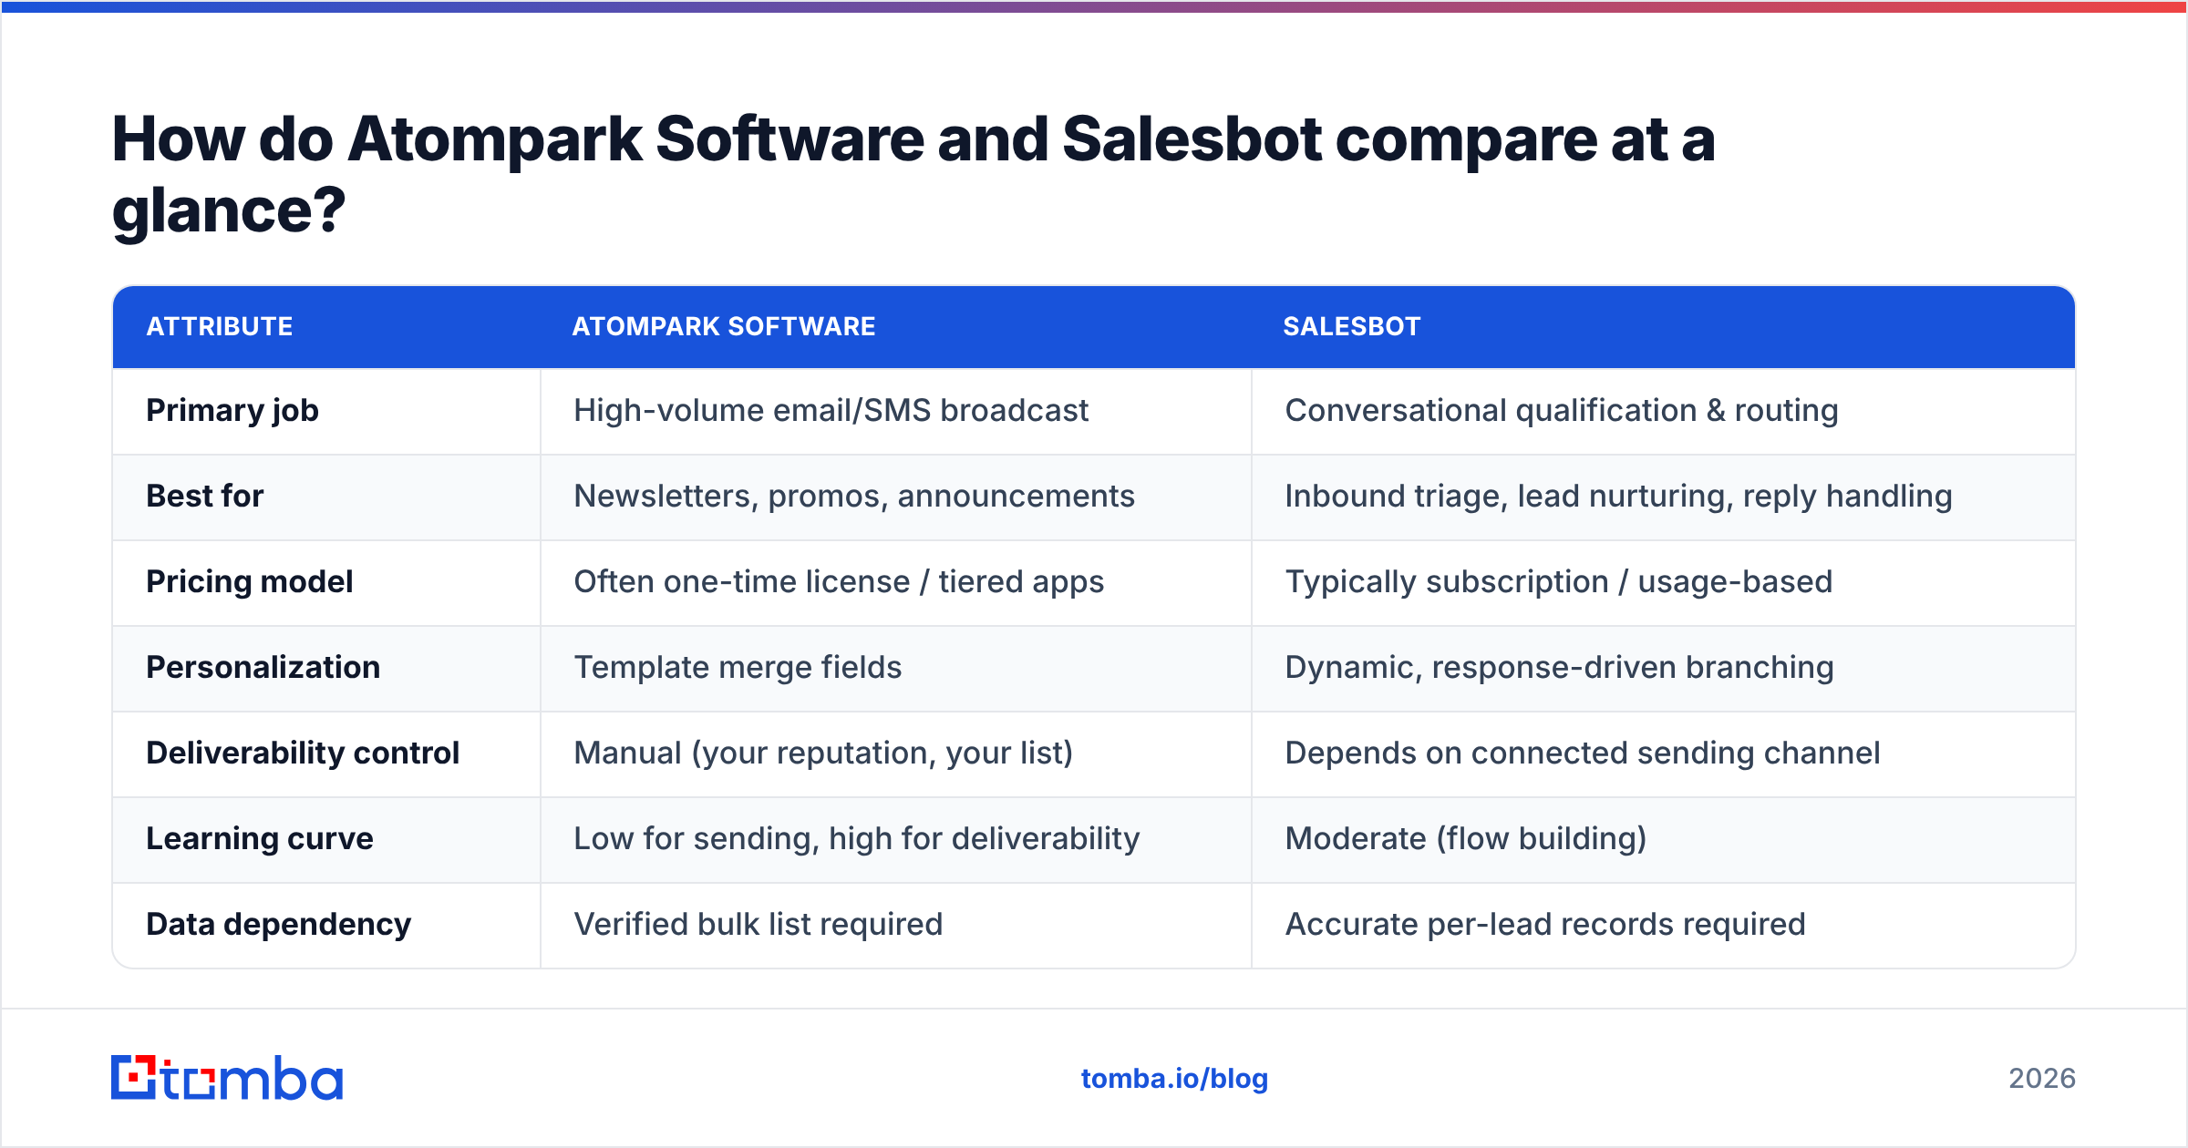This screenshot has height=1148, width=2188.
Task: Click the 2026 year label
Action: [x=2042, y=1079]
